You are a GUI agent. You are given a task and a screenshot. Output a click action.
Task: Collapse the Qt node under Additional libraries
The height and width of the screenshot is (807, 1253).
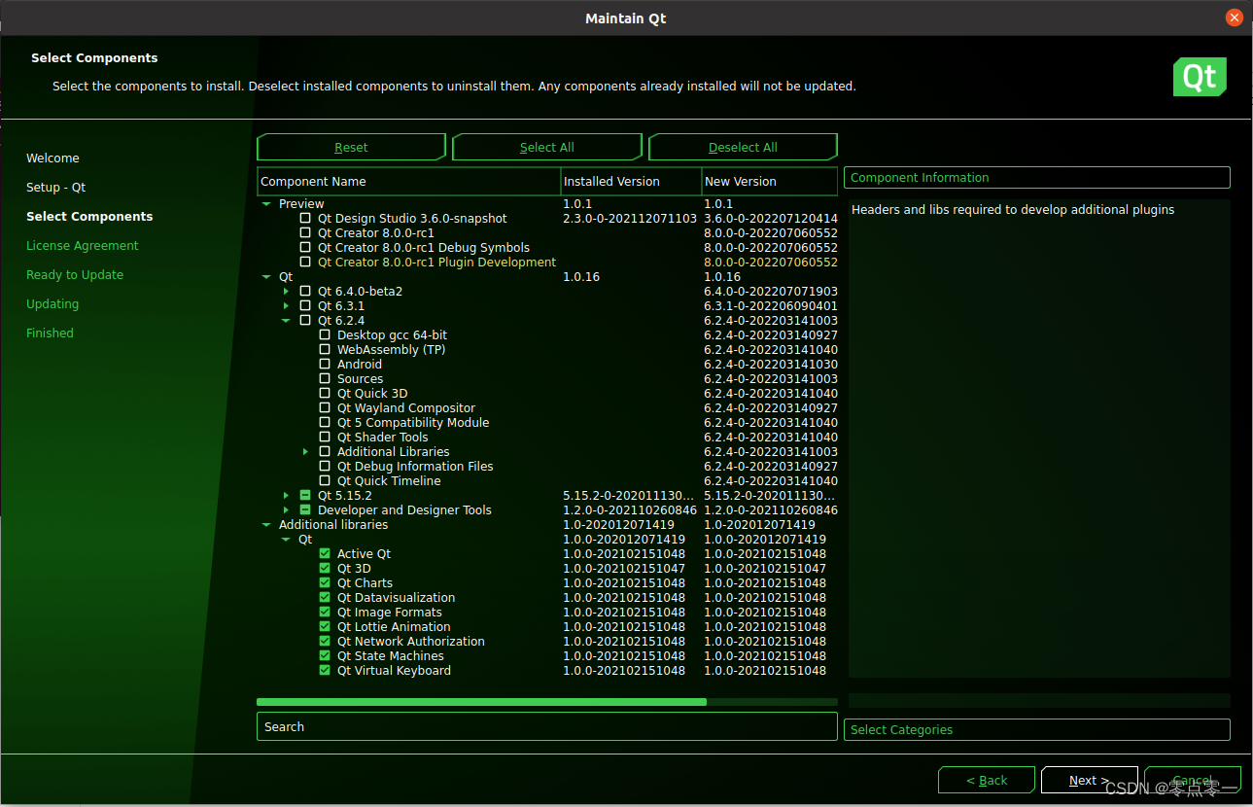[x=286, y=540]
